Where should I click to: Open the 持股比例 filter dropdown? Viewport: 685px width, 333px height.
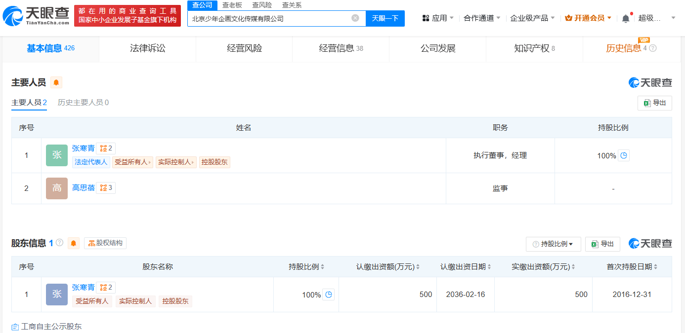coord(553,244)
